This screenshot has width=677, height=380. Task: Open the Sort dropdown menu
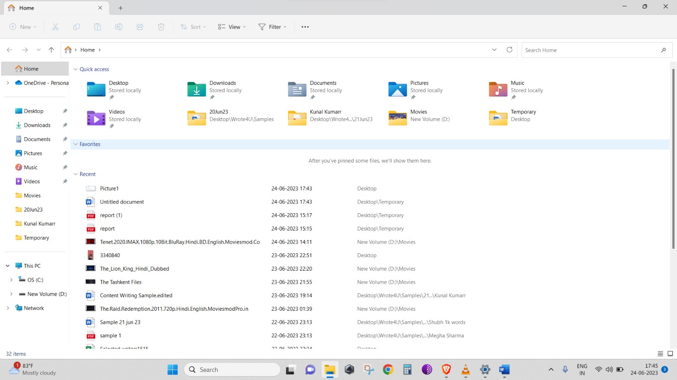(193, 27)
